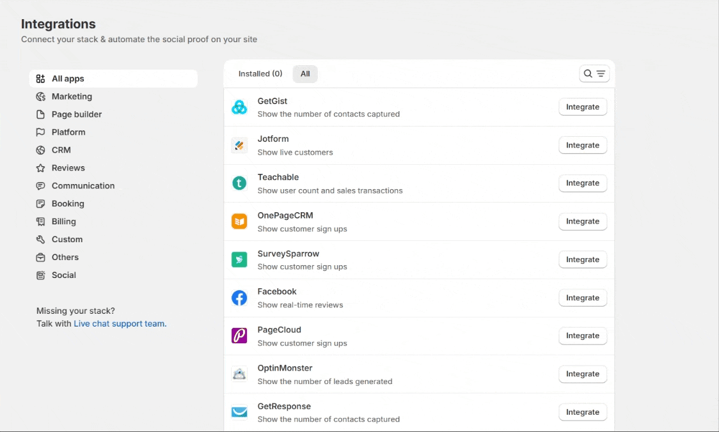The width and height of the screenshot is (719, 432).
Task: Click 'Show real-time reviews' description
Action: click(301, 305)
